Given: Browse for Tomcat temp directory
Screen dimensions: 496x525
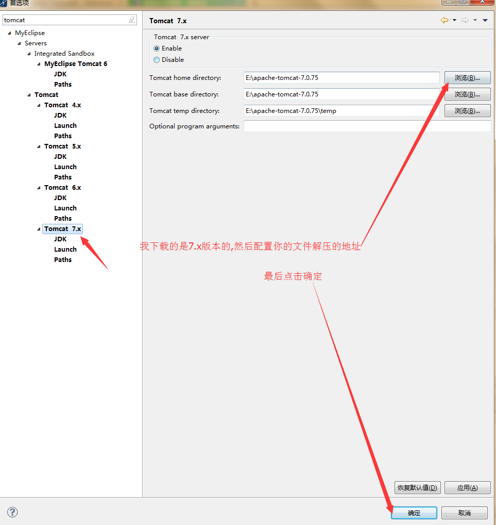Looking at the screenshot, I should click(x=467, y=111).
